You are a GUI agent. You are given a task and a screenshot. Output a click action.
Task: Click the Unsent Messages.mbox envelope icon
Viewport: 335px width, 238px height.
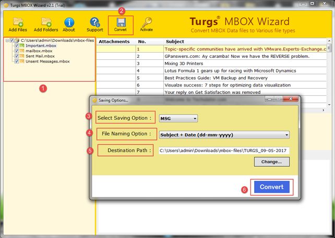pos(22,61)
